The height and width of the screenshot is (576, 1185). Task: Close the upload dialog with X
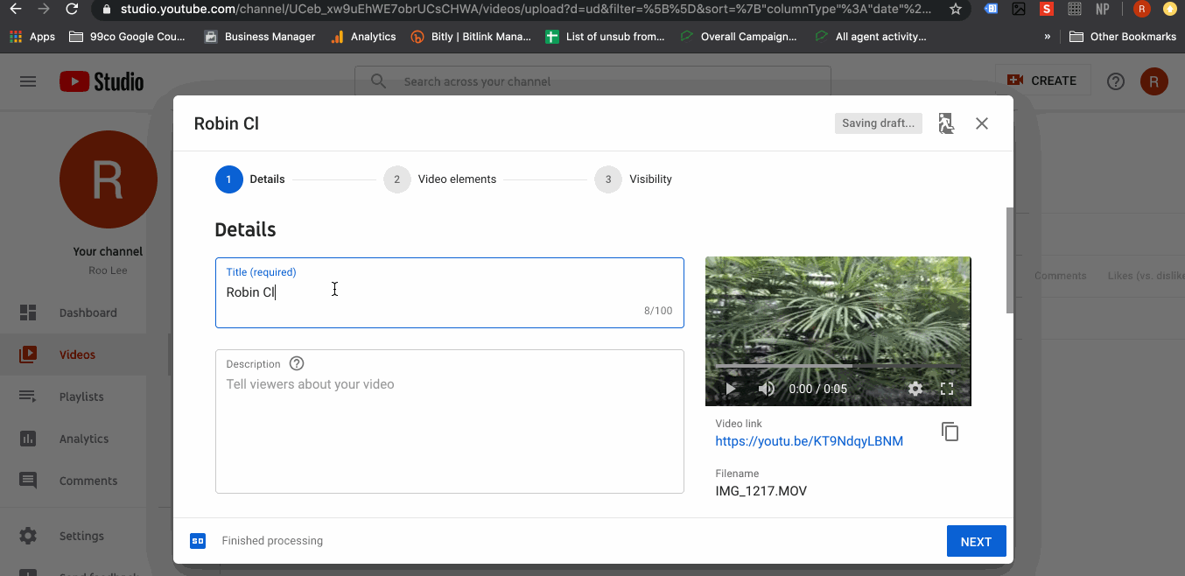tap(982, 123)
